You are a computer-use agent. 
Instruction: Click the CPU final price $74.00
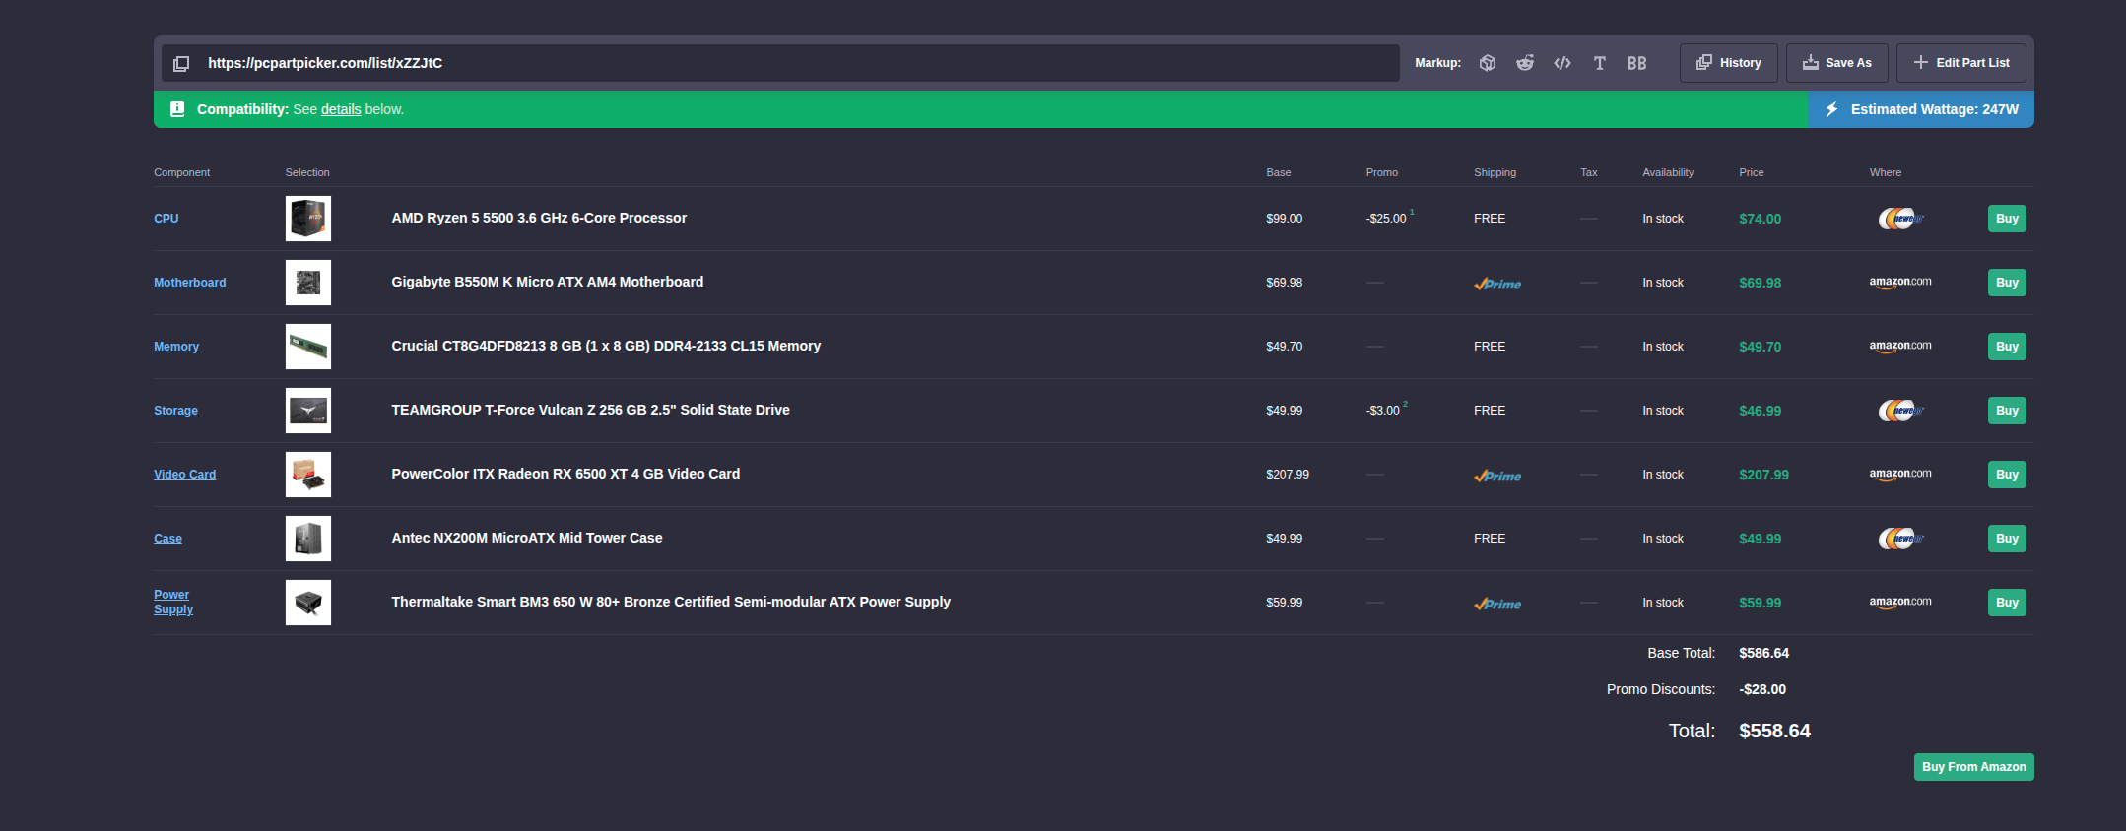(1761, 219)
